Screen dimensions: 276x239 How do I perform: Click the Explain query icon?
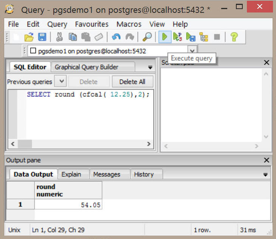(204, 37)
